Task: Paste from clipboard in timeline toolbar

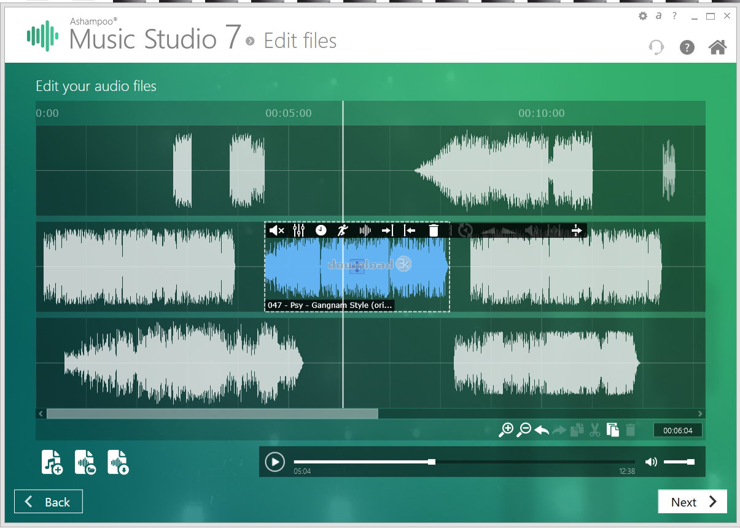Action: (x=612, y=430)
